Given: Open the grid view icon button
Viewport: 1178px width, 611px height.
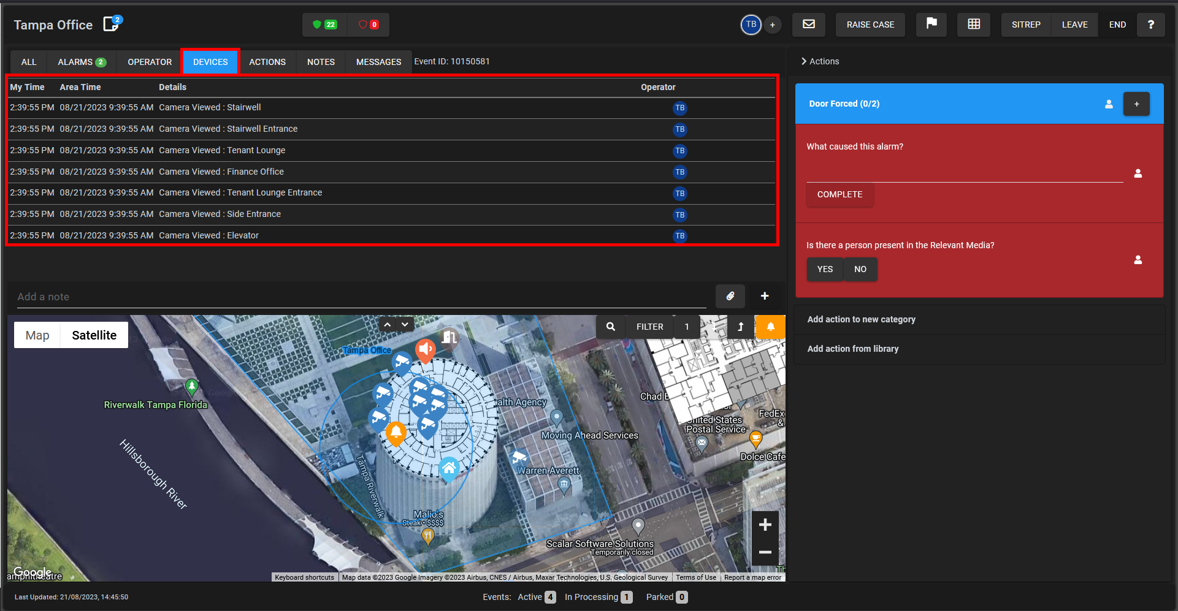Looking at the screenshot, I should (x=974, y=25).
